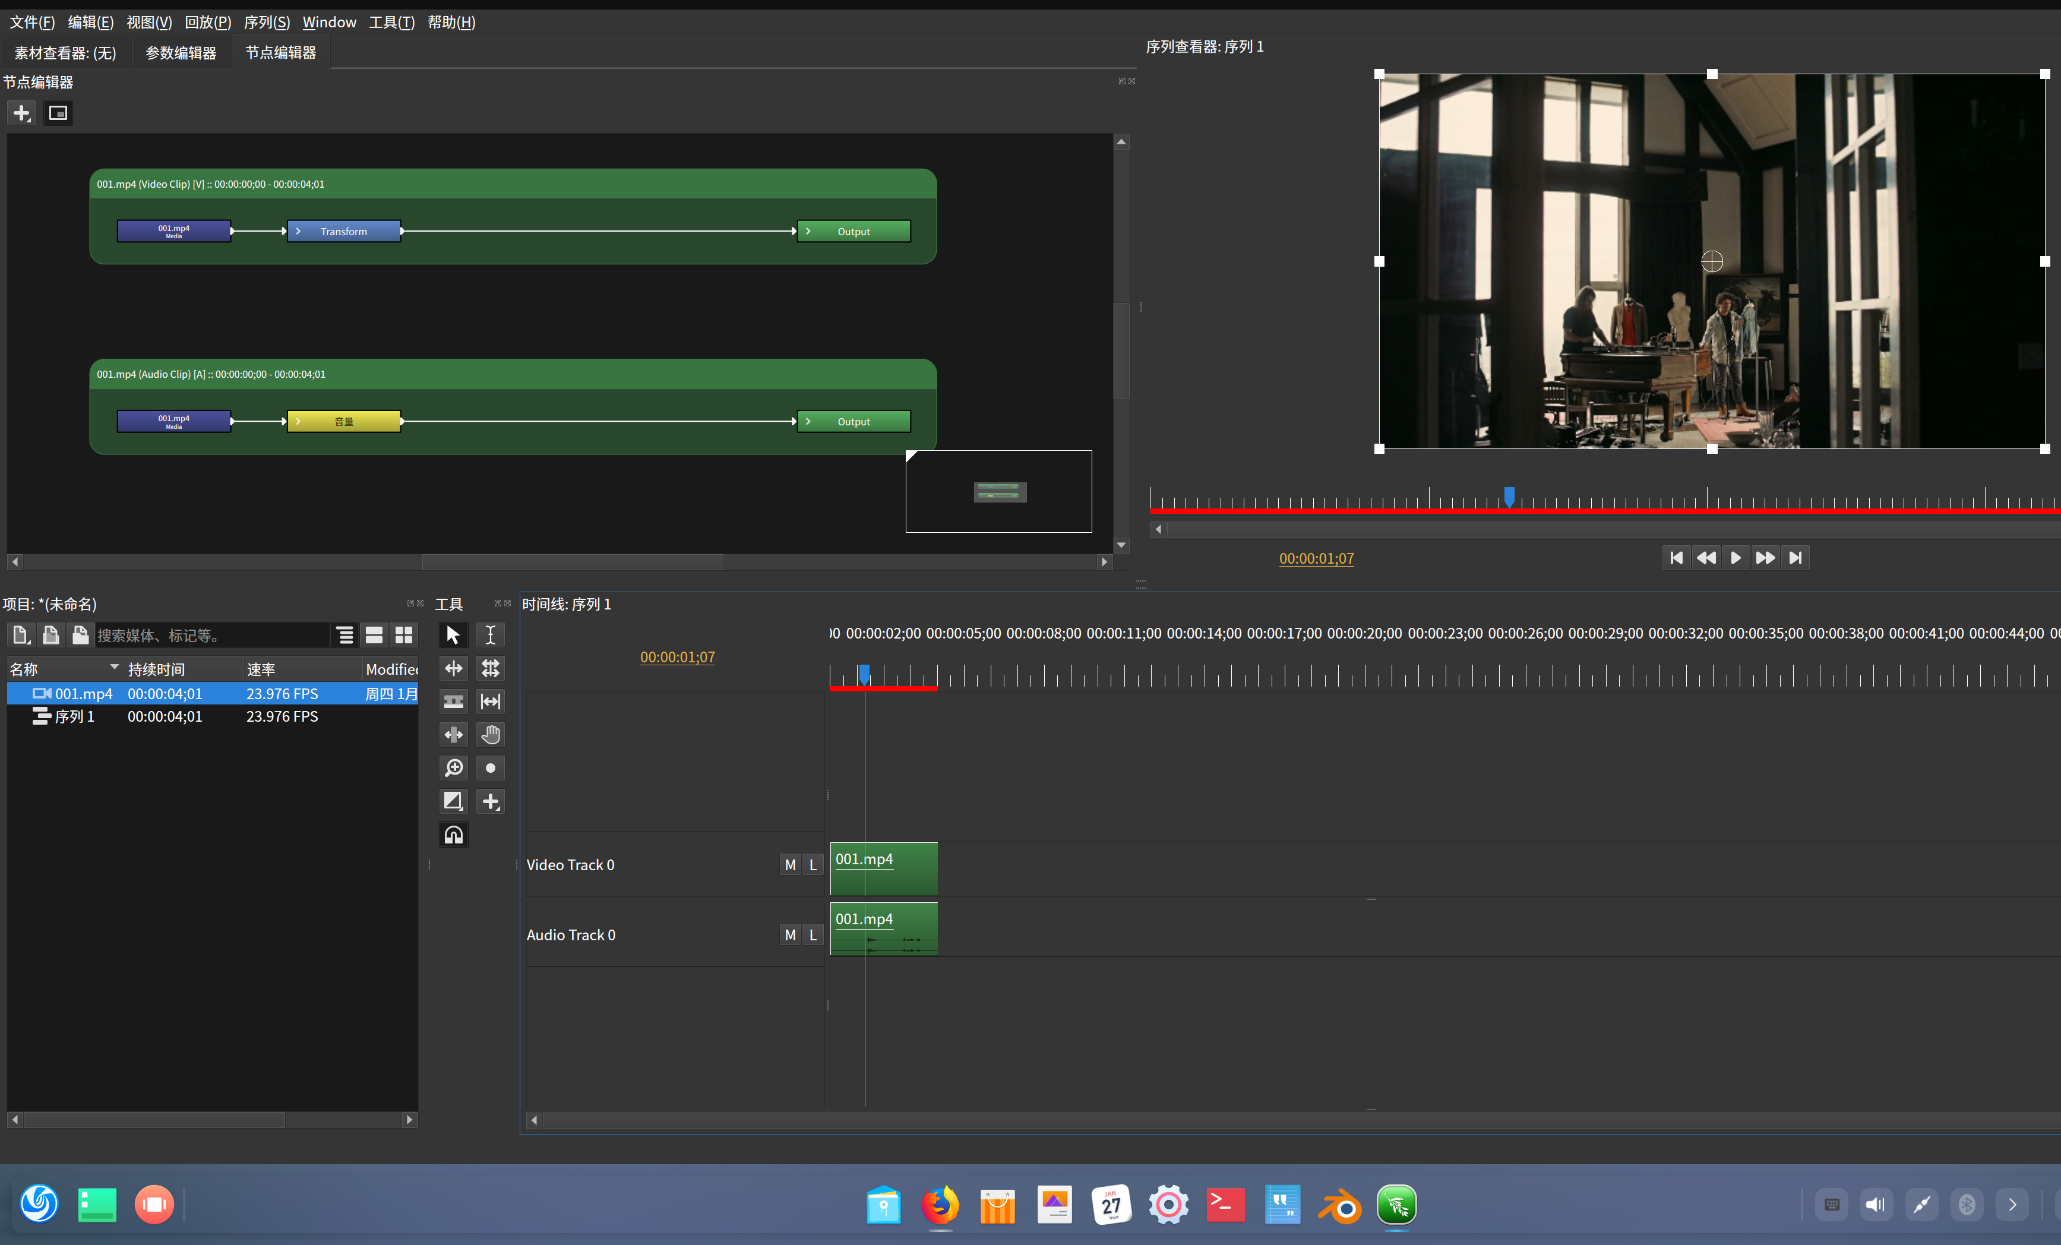The width and height of the screenshot is (2061, 1245).
Task: Select the Slip tool
Action: pos(490,701)
